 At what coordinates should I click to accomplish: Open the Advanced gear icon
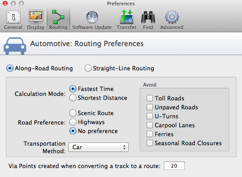172,17
